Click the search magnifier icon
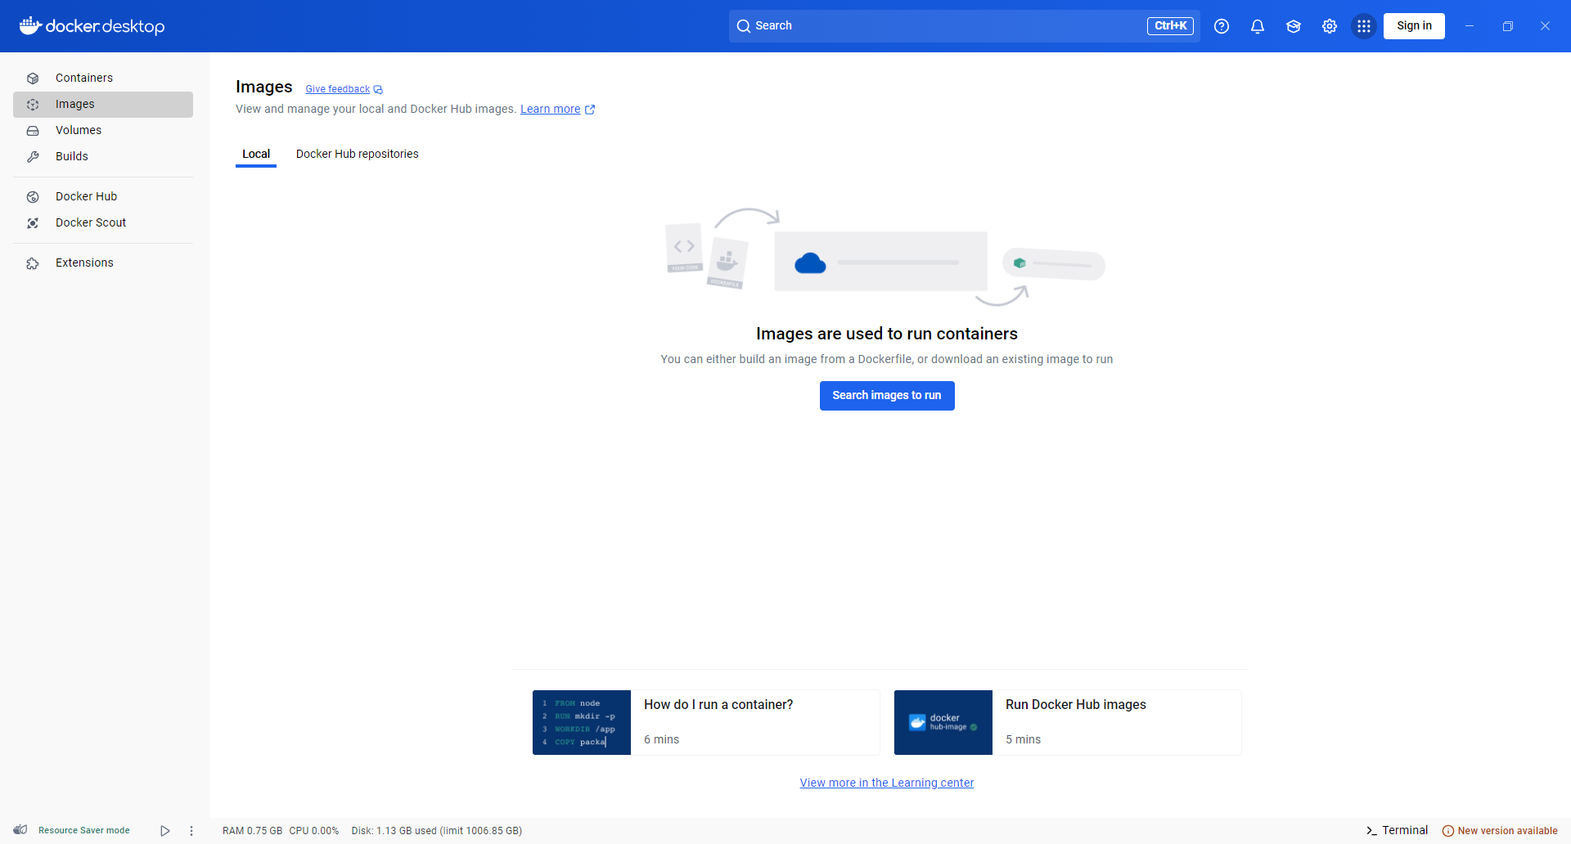Screen dimensions: 1571x844 click(x=744, y=26)
